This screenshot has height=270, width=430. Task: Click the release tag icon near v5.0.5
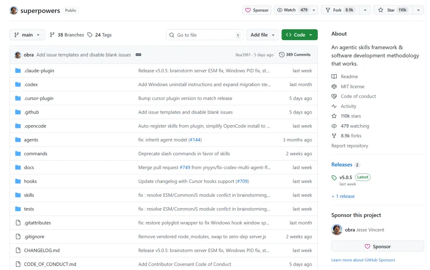coord(334,178)
